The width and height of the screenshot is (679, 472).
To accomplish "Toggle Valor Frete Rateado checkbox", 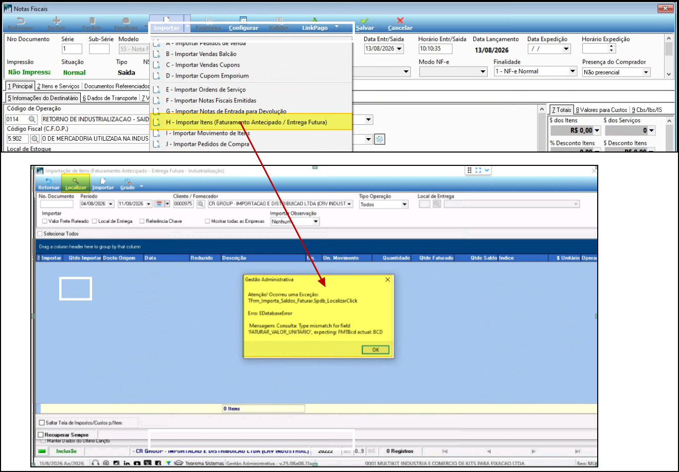I will pos(45,221).
